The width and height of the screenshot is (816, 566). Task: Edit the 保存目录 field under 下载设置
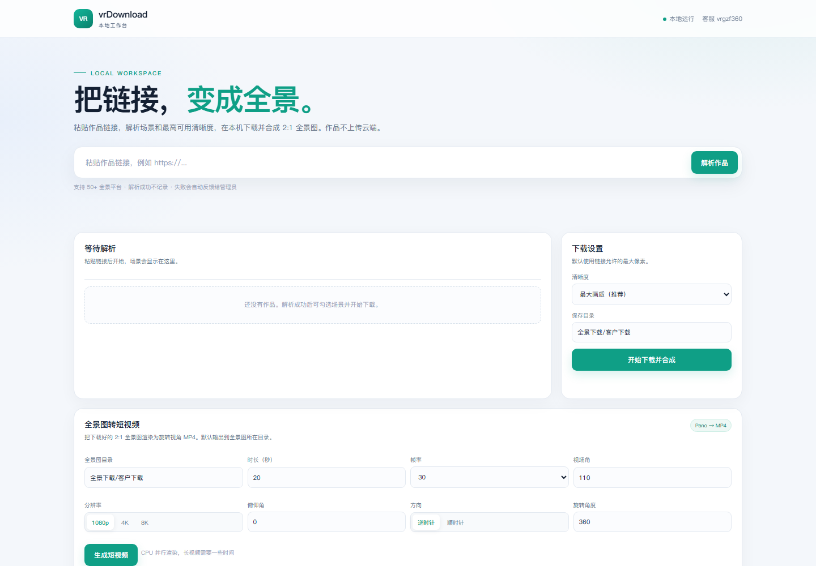(652, 332)
